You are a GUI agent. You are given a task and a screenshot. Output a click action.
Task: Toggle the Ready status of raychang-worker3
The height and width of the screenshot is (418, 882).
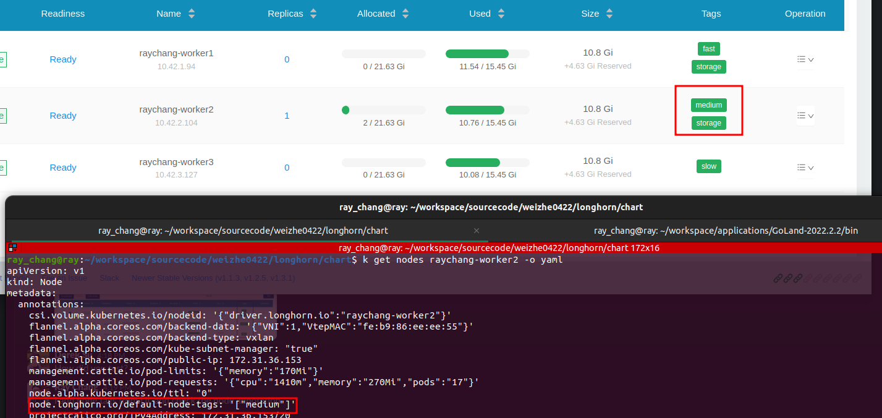(62, 167)
